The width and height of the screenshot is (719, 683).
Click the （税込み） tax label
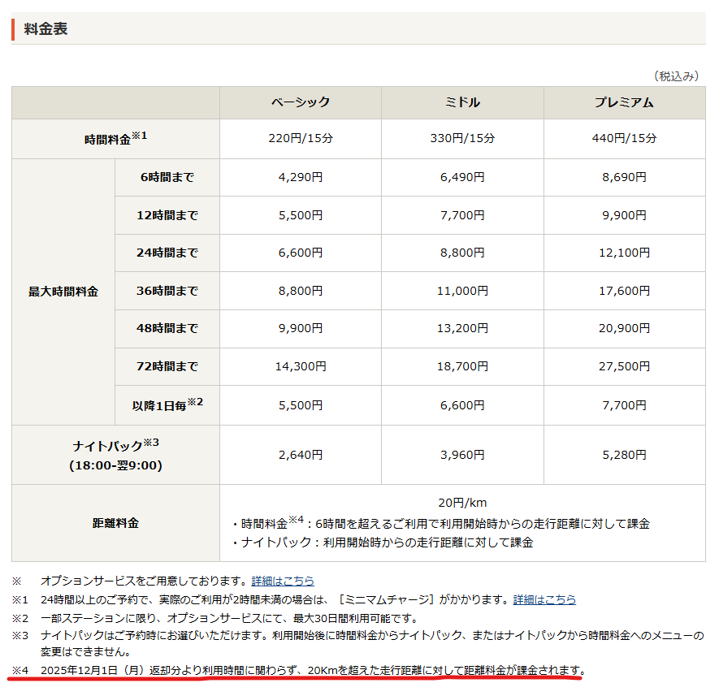coord(675,76)
